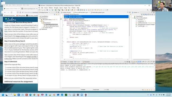Image resolution: width=172 pixels, height=97 pixels.
Task: Open Package Explorer view menu
Action: pos(59,15)
